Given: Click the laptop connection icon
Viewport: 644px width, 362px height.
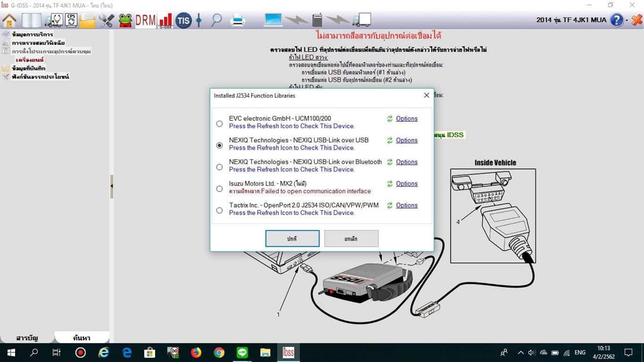Looking at the screenshot, I should click(x=273, y=20).
